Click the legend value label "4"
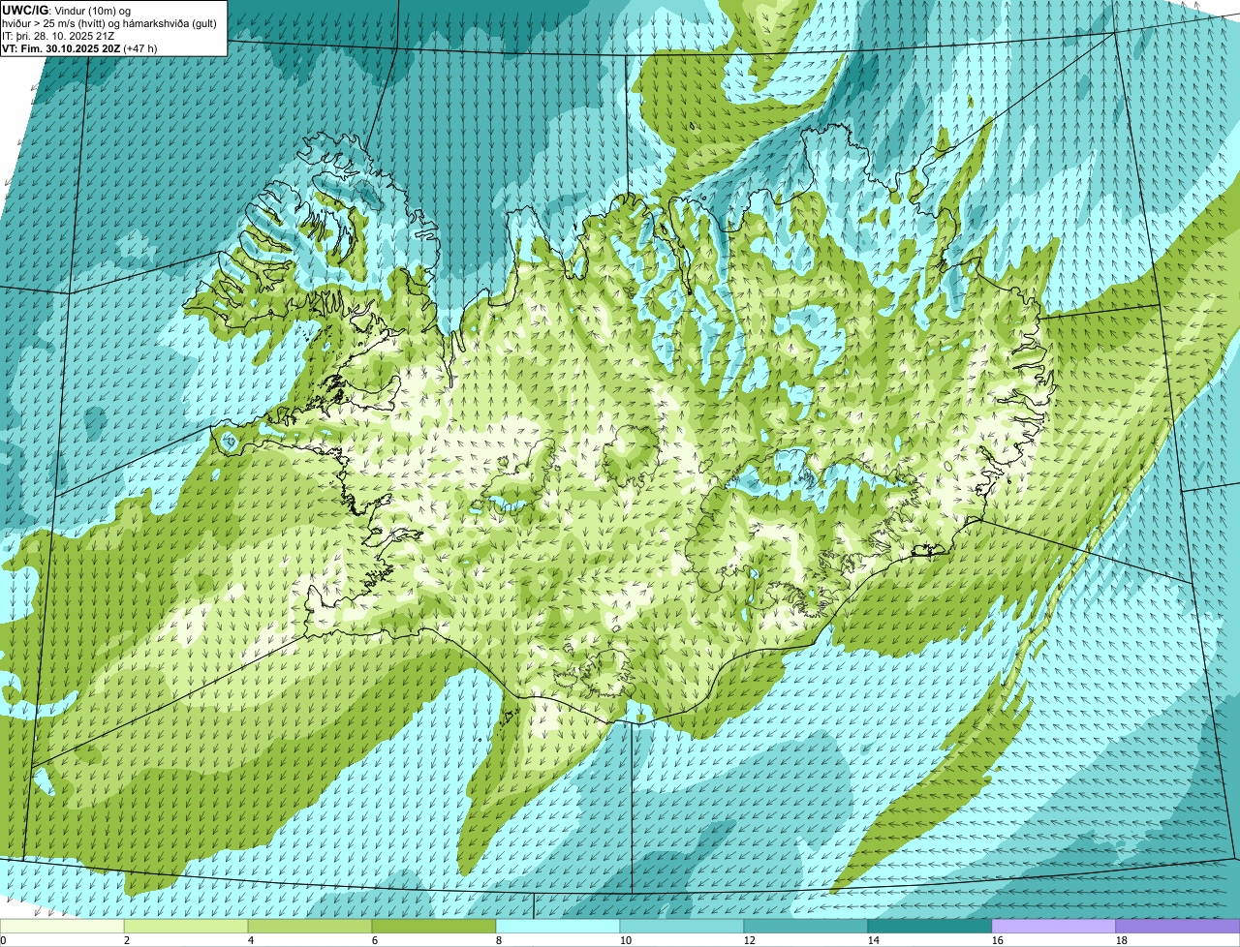 coord(251,940)
